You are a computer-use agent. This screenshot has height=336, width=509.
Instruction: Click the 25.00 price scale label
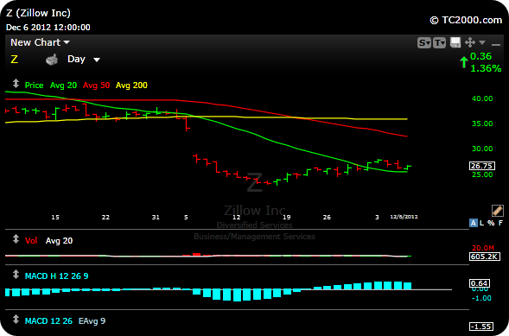(x=482, y=174)
